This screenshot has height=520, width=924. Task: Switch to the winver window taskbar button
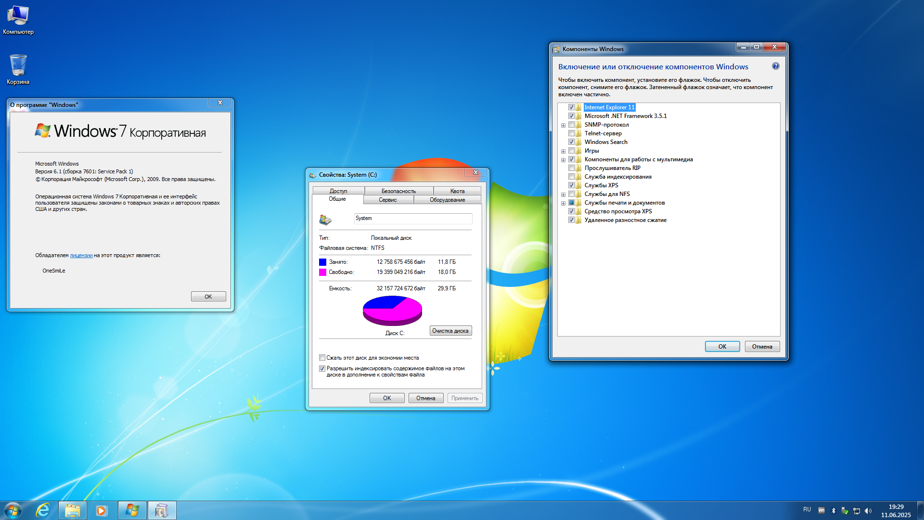(132, 510)
